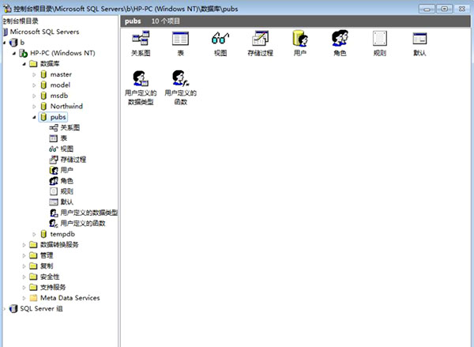Screen dimensions: 474x347
Task: Open the 用户 icon in right pane
Action: click(x=300, y=39)
